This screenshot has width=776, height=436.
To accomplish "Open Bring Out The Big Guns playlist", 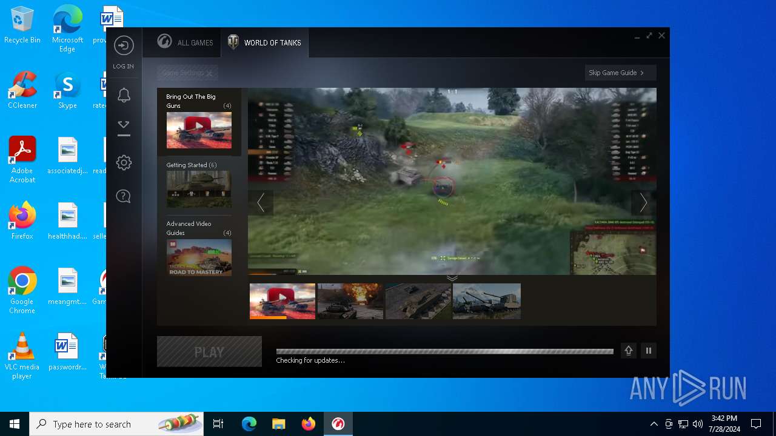I will [x=199, y=122].
